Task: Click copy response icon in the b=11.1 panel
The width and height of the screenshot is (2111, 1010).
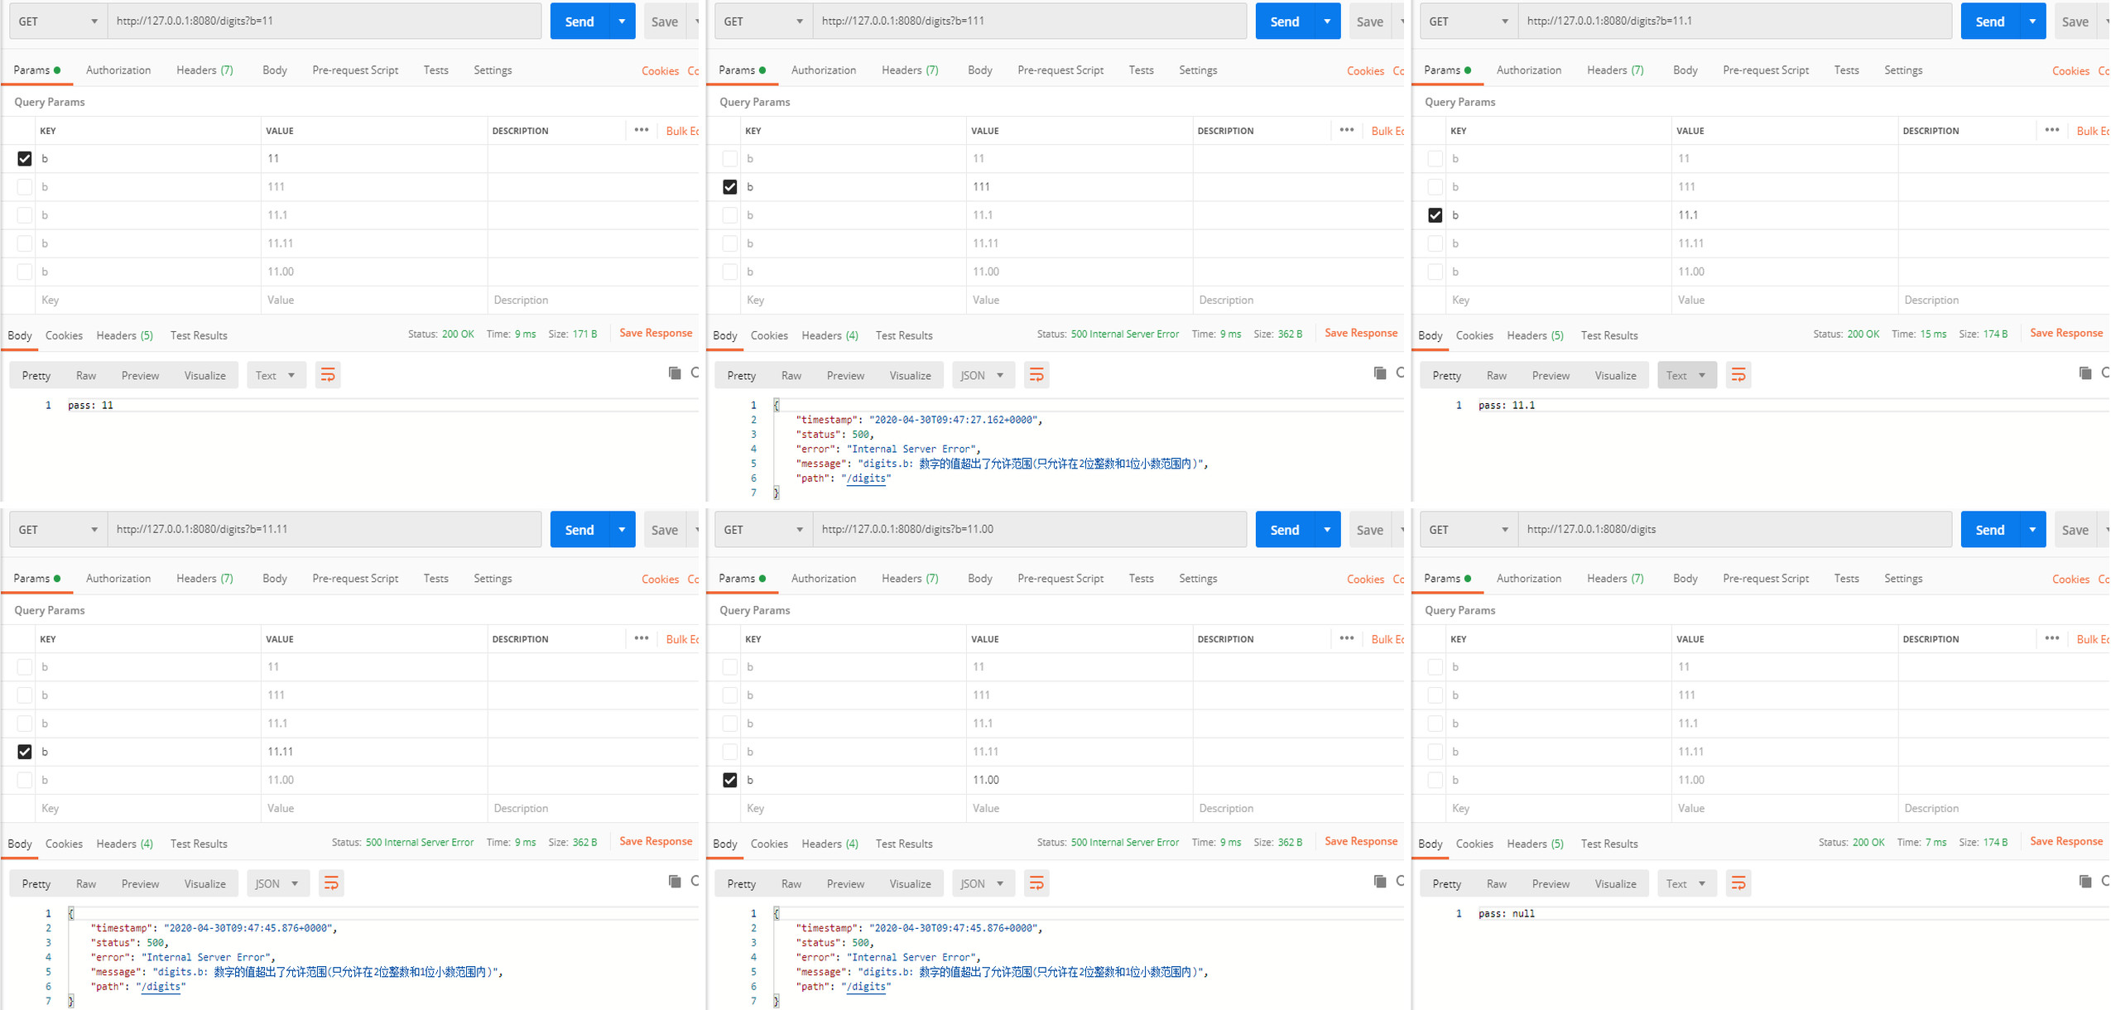Action: [x=2085, y=373]
